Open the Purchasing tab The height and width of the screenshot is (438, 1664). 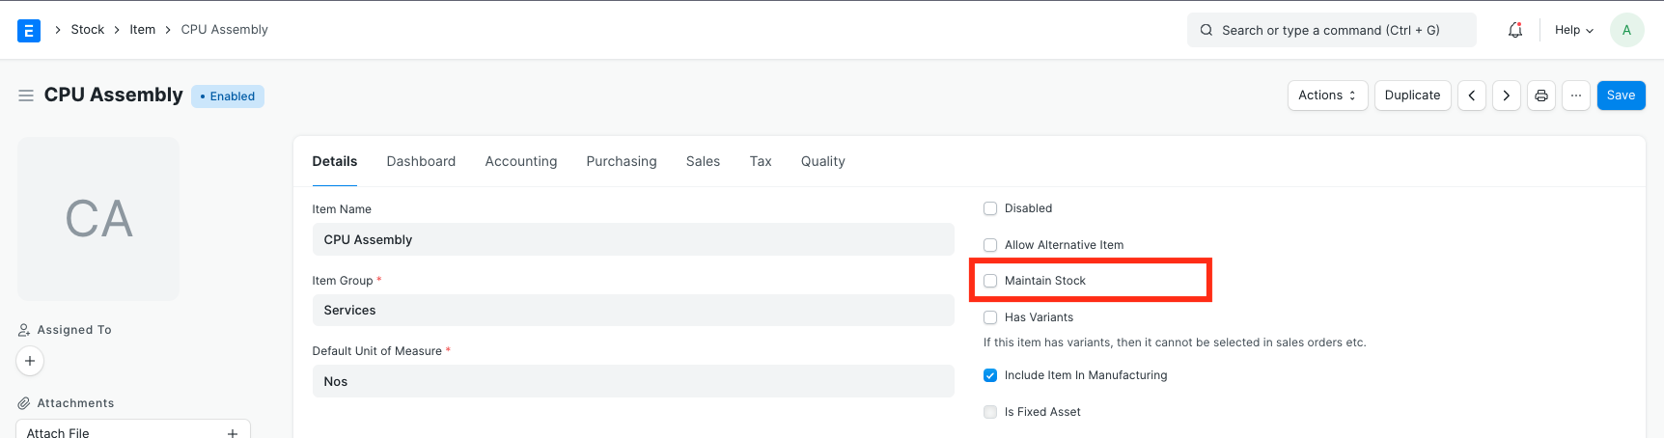(621, 161)
